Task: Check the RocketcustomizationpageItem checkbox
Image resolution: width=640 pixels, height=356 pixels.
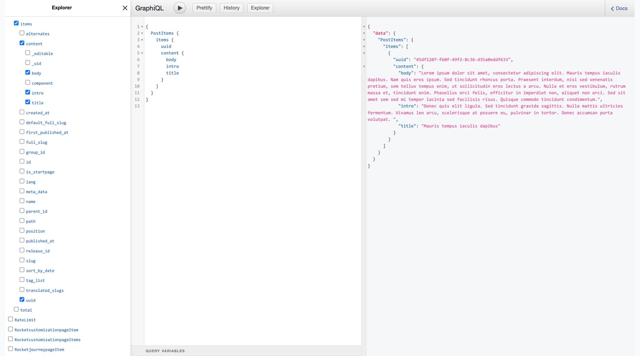Action: pyautogui.click(x=11, y=329)
